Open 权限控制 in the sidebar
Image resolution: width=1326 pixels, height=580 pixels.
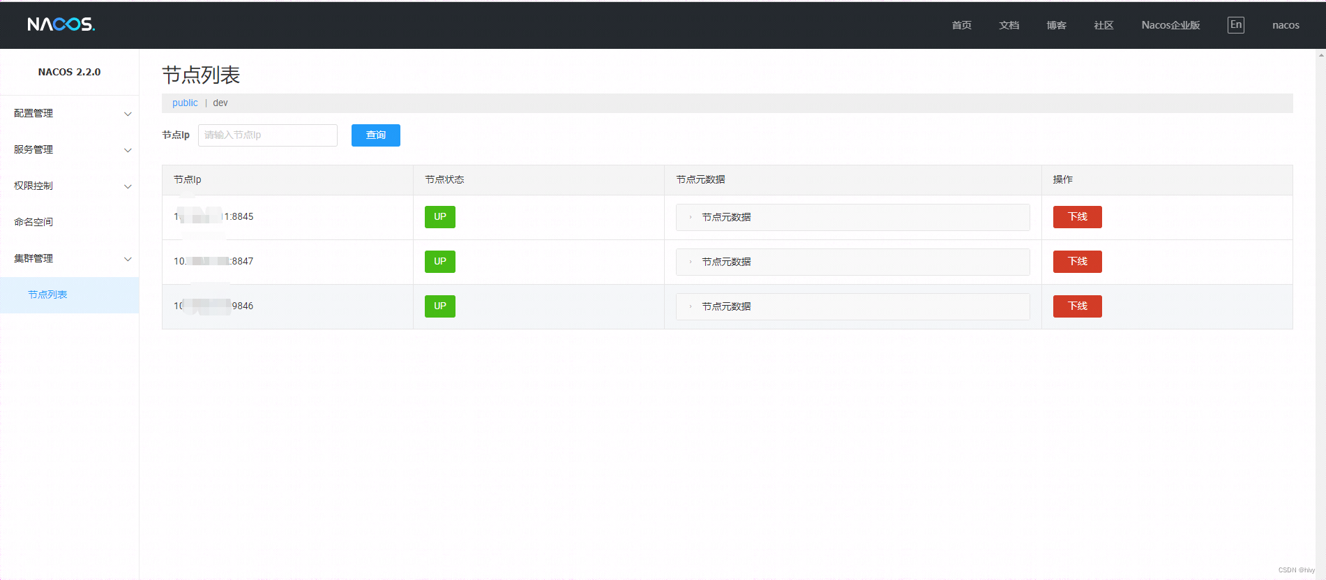tap(33, 186)
